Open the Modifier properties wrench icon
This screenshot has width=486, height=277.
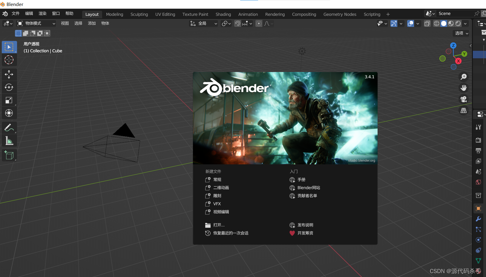click(478, 219)
